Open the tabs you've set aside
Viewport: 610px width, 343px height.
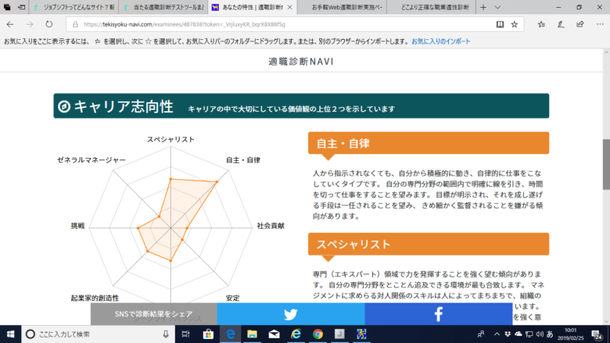pyautogui.click(x=7, y=7)
